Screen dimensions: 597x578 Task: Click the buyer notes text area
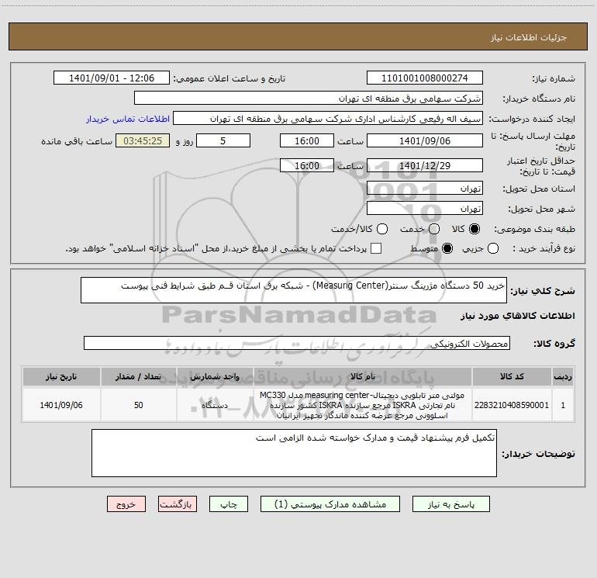pos(294,453)
